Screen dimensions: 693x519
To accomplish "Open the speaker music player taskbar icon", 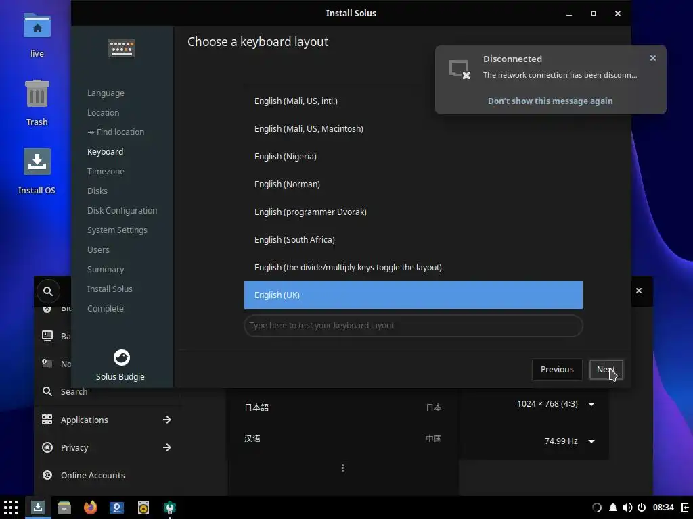I will point(143,508).
